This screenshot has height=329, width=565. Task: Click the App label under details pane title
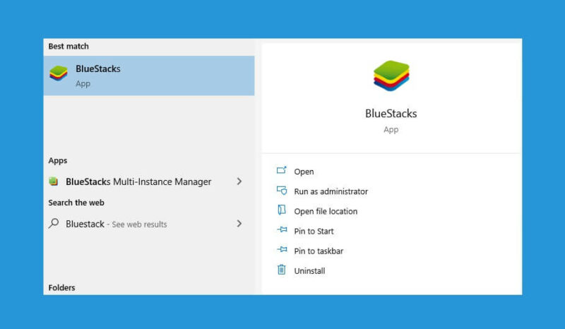391,130
